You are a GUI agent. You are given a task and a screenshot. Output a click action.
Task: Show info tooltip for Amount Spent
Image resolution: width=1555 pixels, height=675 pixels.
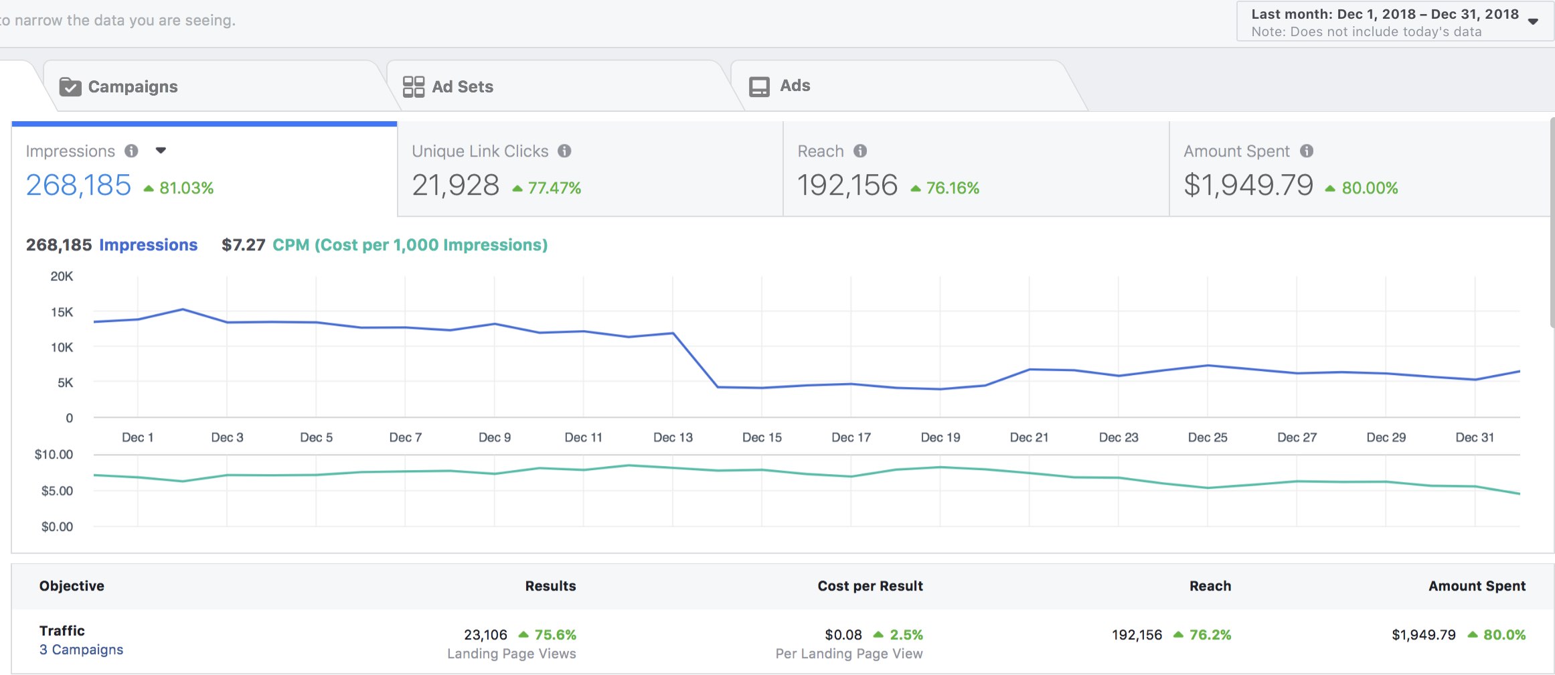1307,151
